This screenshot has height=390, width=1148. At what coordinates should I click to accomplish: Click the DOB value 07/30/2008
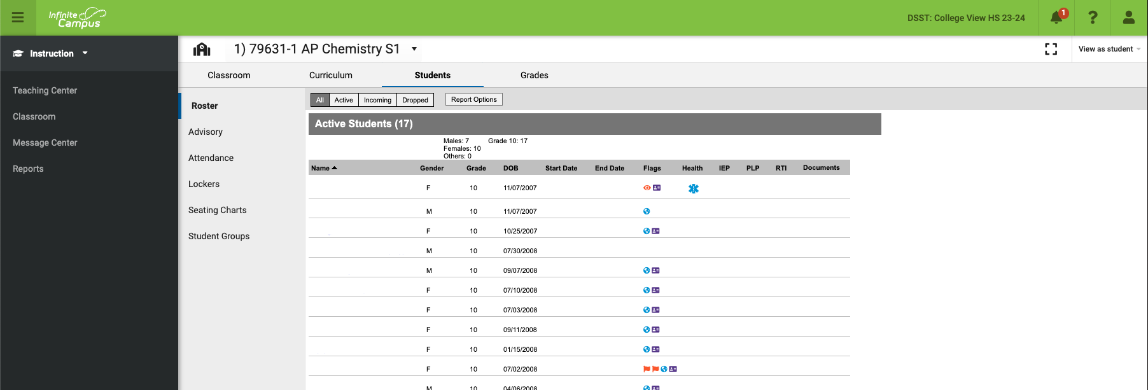pos(520,251)
